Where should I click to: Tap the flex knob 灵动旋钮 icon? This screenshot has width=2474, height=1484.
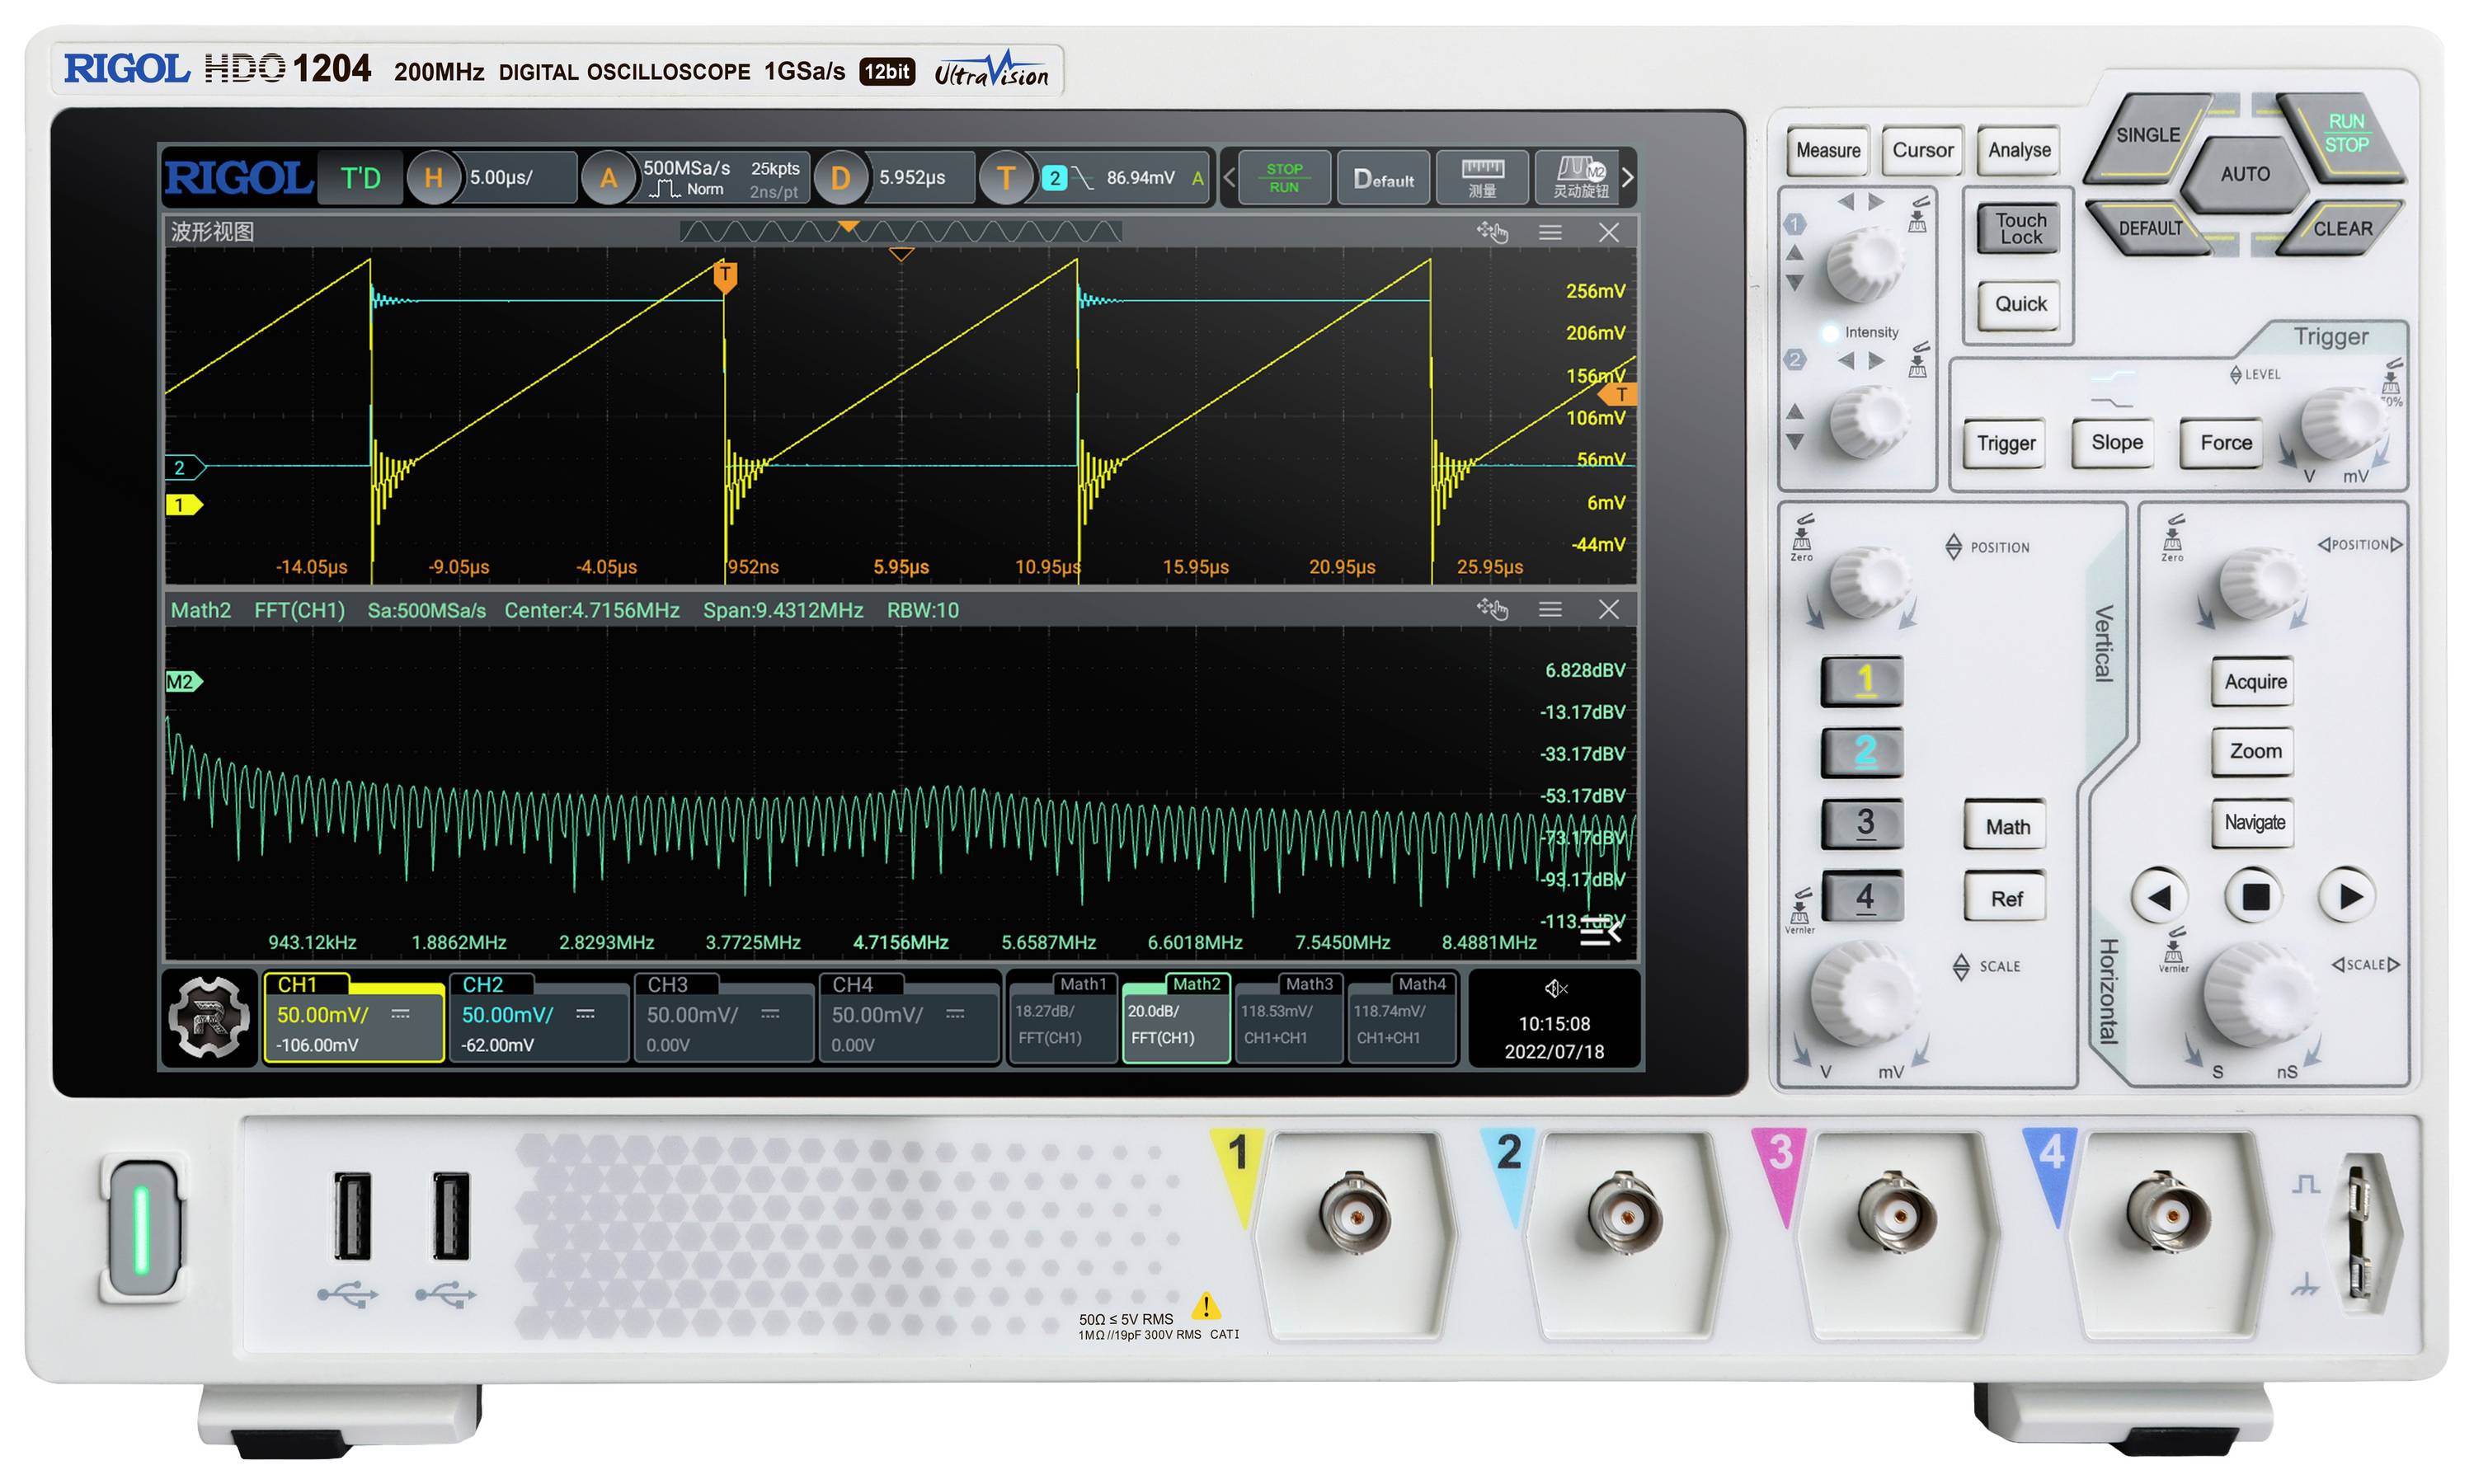(1579, 178)
